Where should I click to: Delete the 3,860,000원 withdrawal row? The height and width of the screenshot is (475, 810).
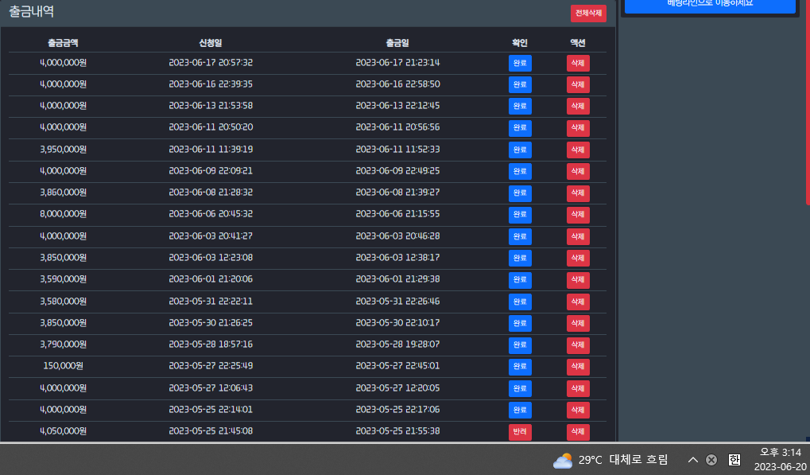(578, 193)
